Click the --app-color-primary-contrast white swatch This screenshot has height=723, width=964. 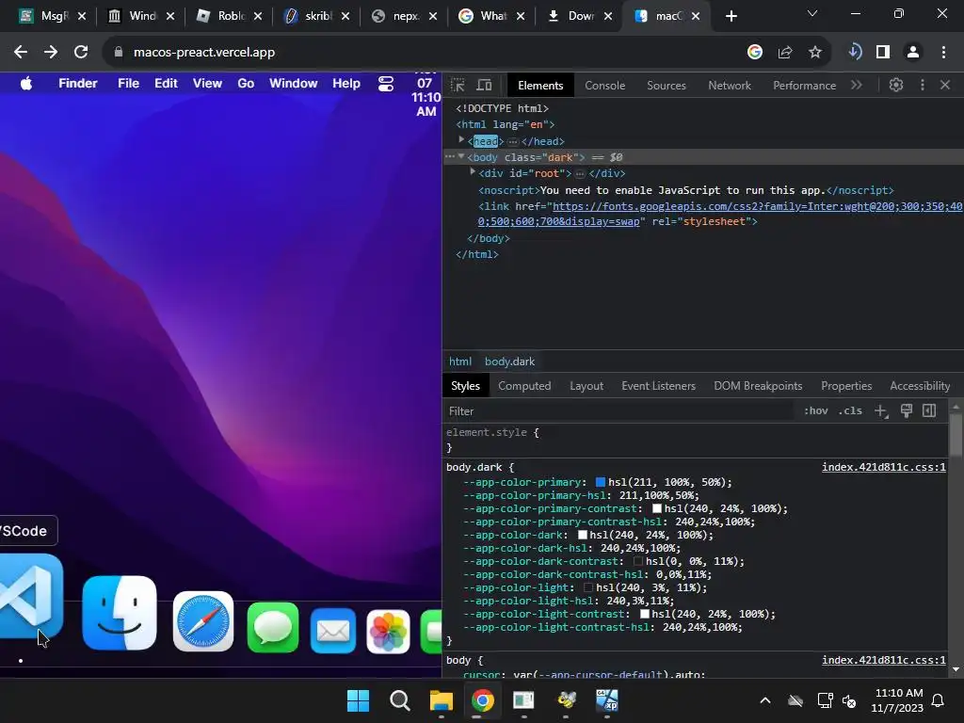pos(656,508)
